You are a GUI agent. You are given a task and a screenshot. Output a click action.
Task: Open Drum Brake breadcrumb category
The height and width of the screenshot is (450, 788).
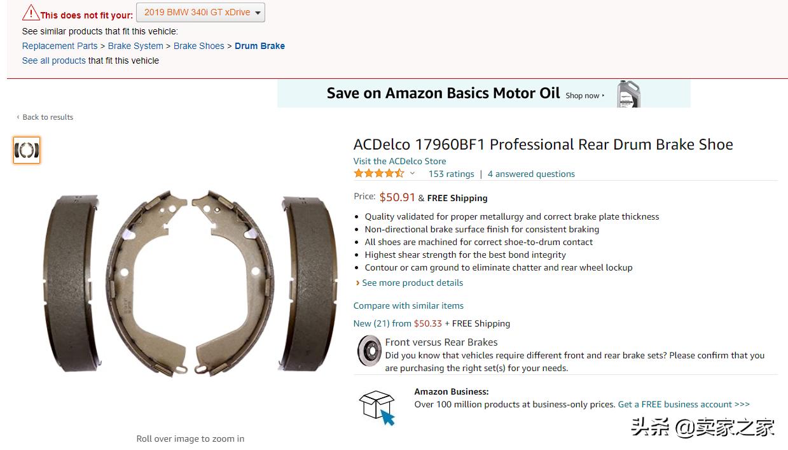pyautogui.click(x=259, y=46)
